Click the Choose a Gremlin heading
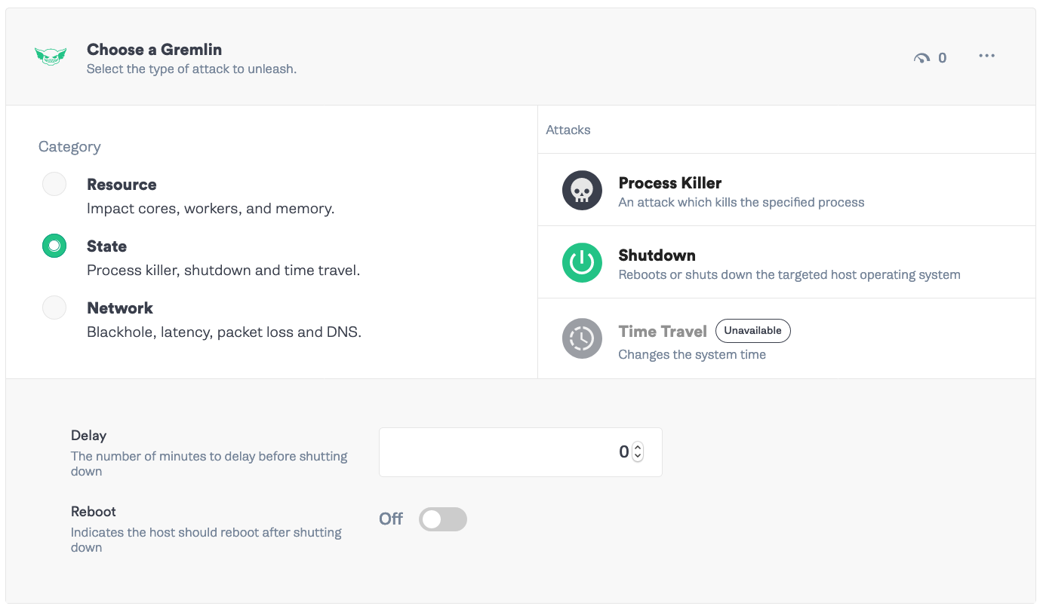The height and width of the screenshot is (612, 1043). pos(154,50)
